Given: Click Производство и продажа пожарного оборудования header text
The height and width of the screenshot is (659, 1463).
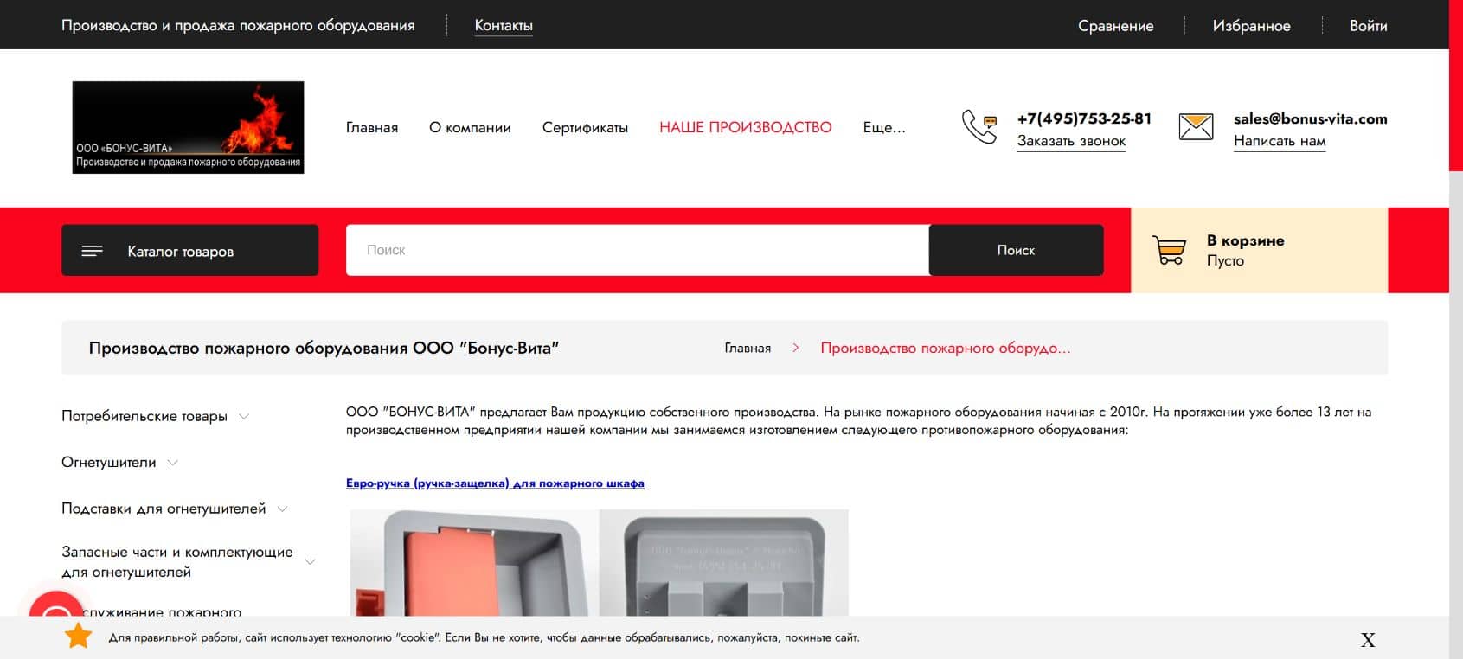Looking at the screenshot, I should click(238, 26).
